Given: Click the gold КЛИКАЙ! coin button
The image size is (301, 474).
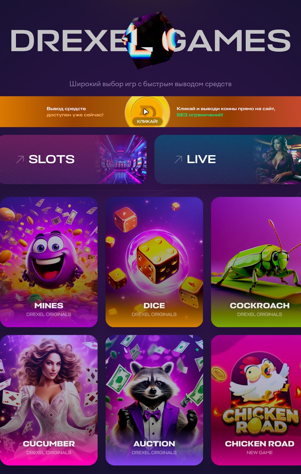Looking at the screenshot, I should (x=147, y=112).
